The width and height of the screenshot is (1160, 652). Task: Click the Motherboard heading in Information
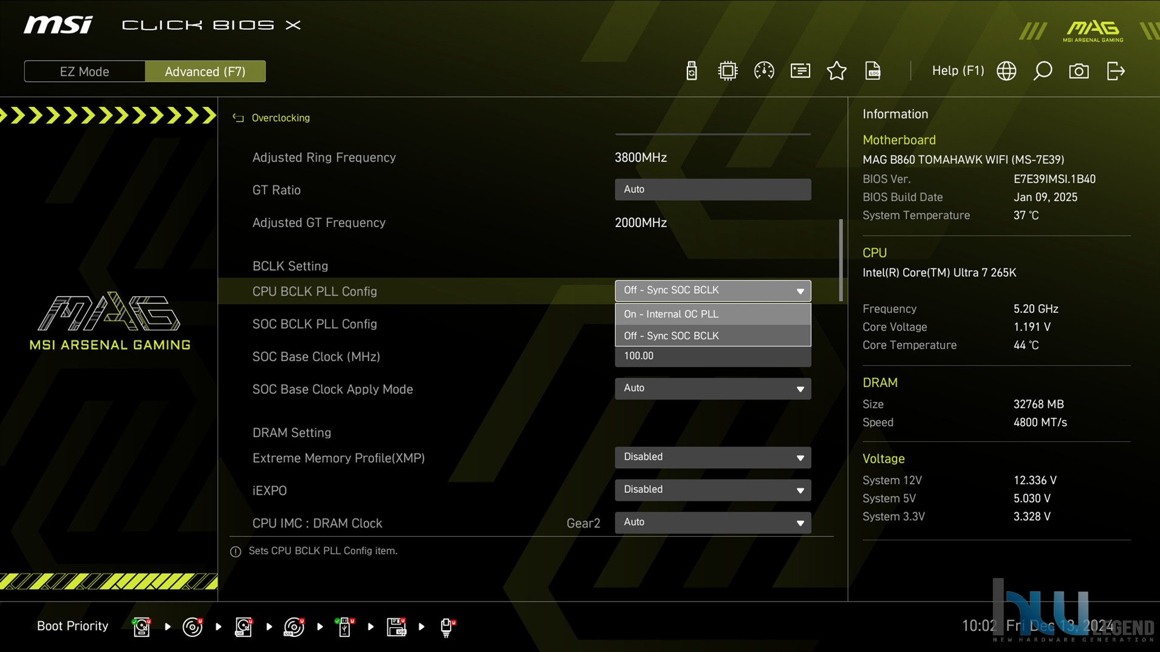[x=899, y=140]
